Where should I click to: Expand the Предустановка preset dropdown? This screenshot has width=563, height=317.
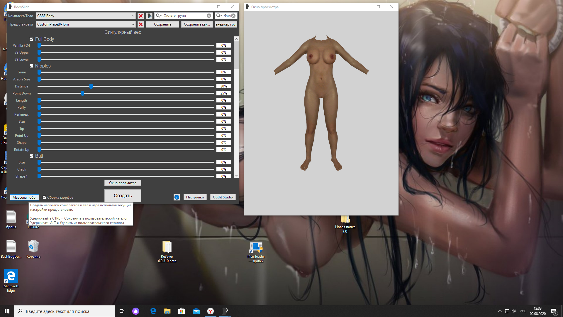(x=133, y=24)
